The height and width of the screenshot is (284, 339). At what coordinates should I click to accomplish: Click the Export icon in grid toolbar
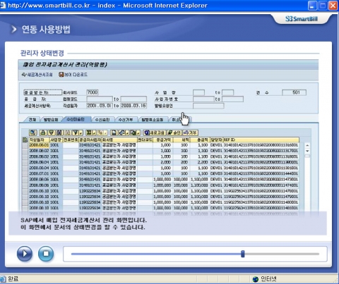(x=133, y=132)
